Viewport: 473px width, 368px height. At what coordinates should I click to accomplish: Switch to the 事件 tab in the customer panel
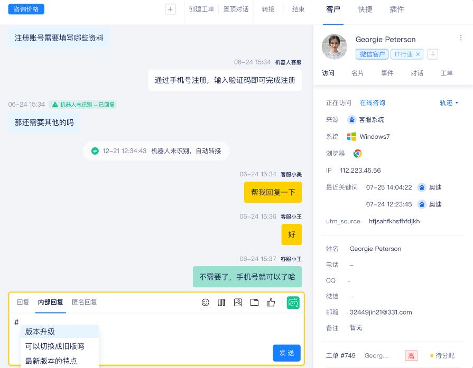point(387,73)
